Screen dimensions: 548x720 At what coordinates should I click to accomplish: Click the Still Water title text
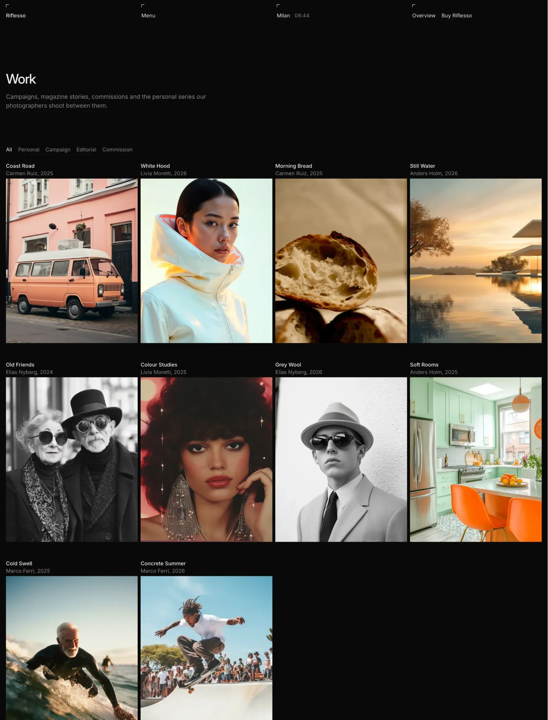(x=422, y=166)
